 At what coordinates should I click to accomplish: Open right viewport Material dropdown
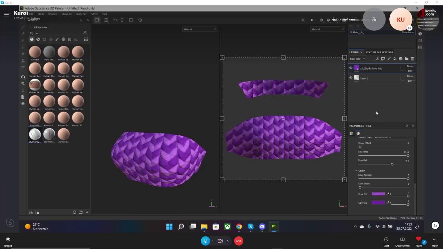(x=327, y=29)
